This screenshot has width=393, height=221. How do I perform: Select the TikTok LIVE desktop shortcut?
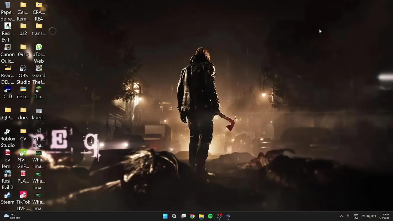(x=23, y=201)
